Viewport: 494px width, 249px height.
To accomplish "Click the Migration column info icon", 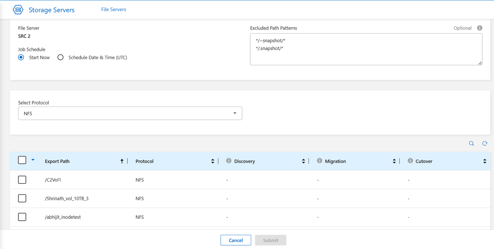I will coord(319,161).
